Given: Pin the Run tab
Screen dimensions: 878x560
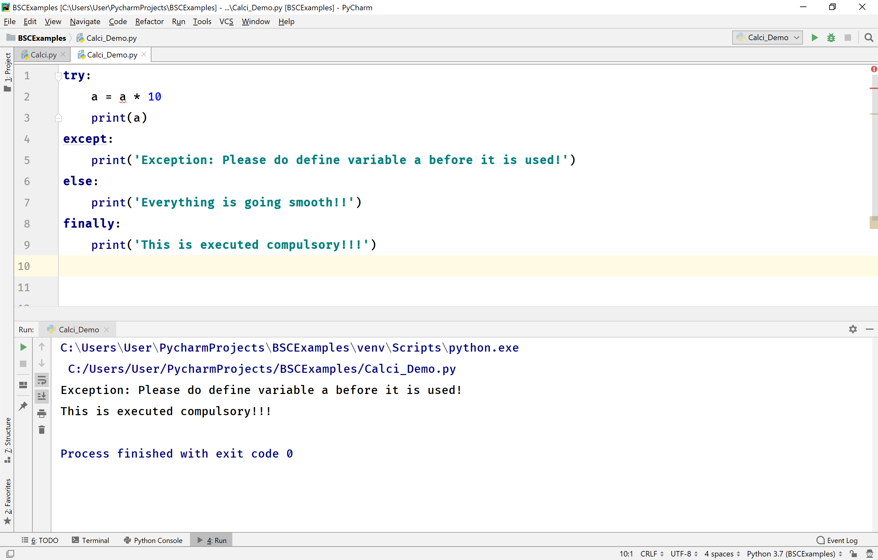Looking at the screenshot, I should 23,406.
